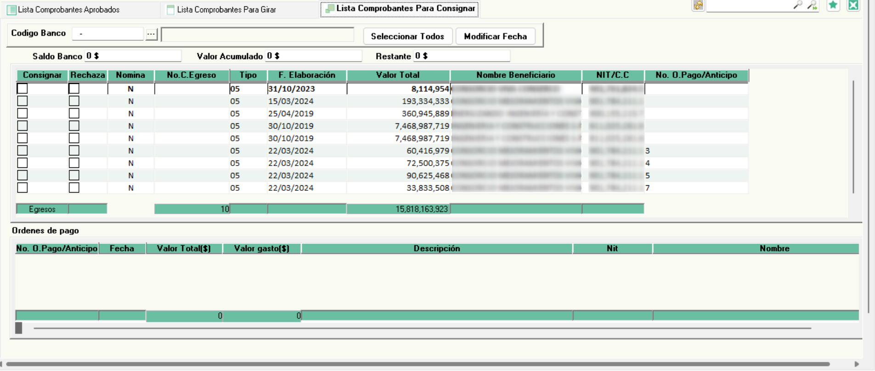Screen dimensions: 875x371
Task: Click the yellow refresh arrows icon
Action: 698,5
